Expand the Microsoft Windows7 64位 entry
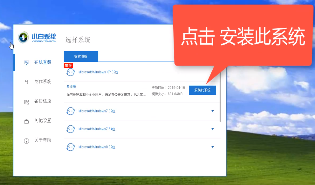315x185 pixels. pos(212,129)
